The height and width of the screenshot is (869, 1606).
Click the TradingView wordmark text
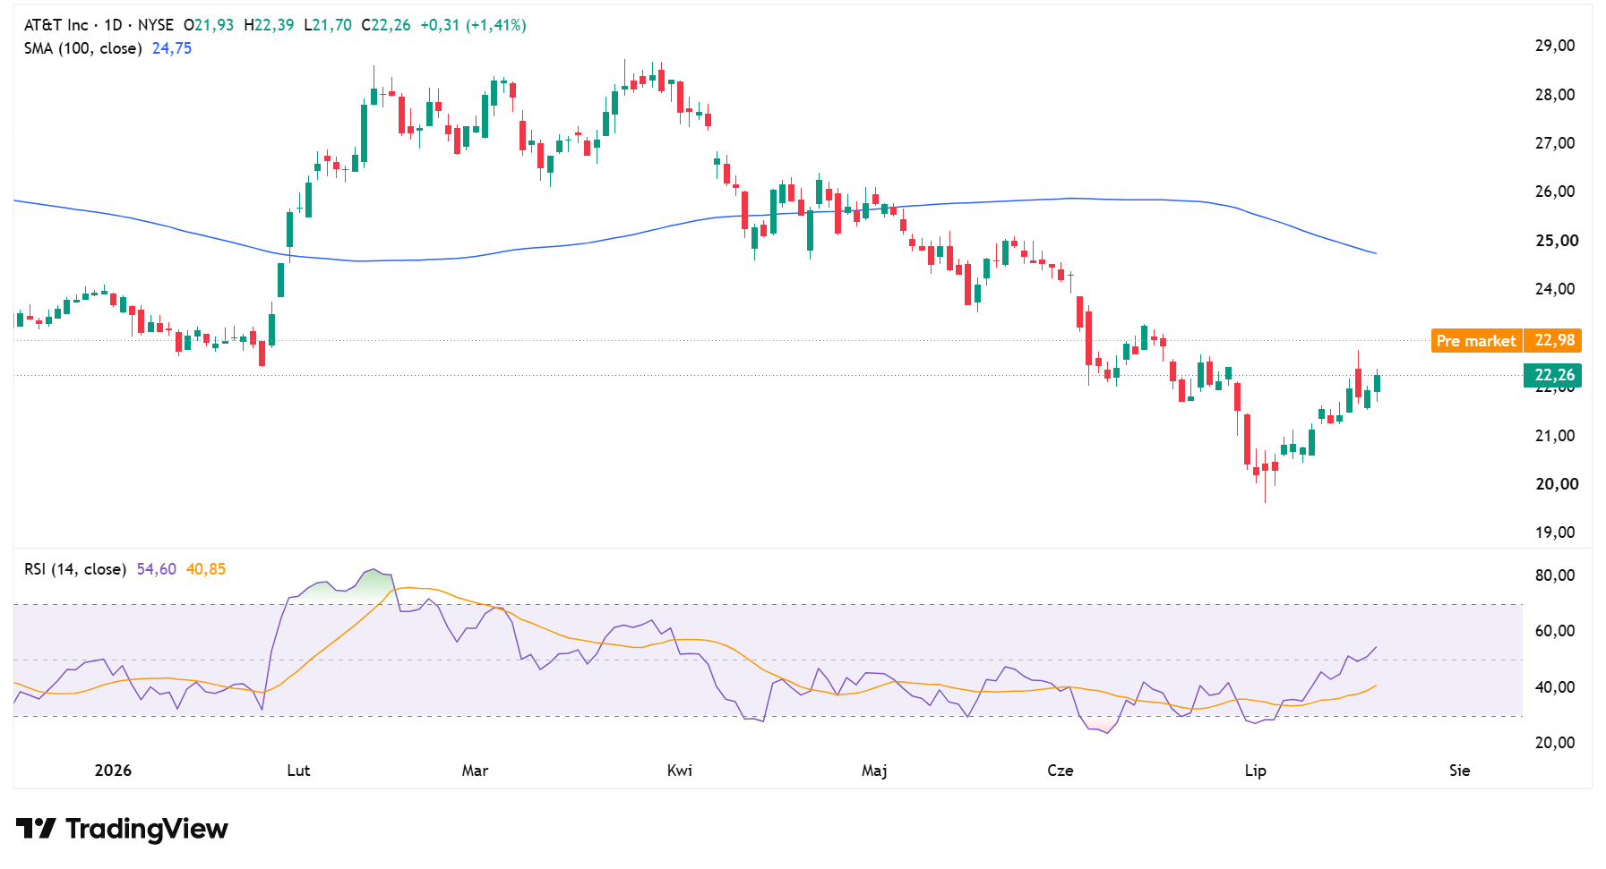tap(147, 830)
